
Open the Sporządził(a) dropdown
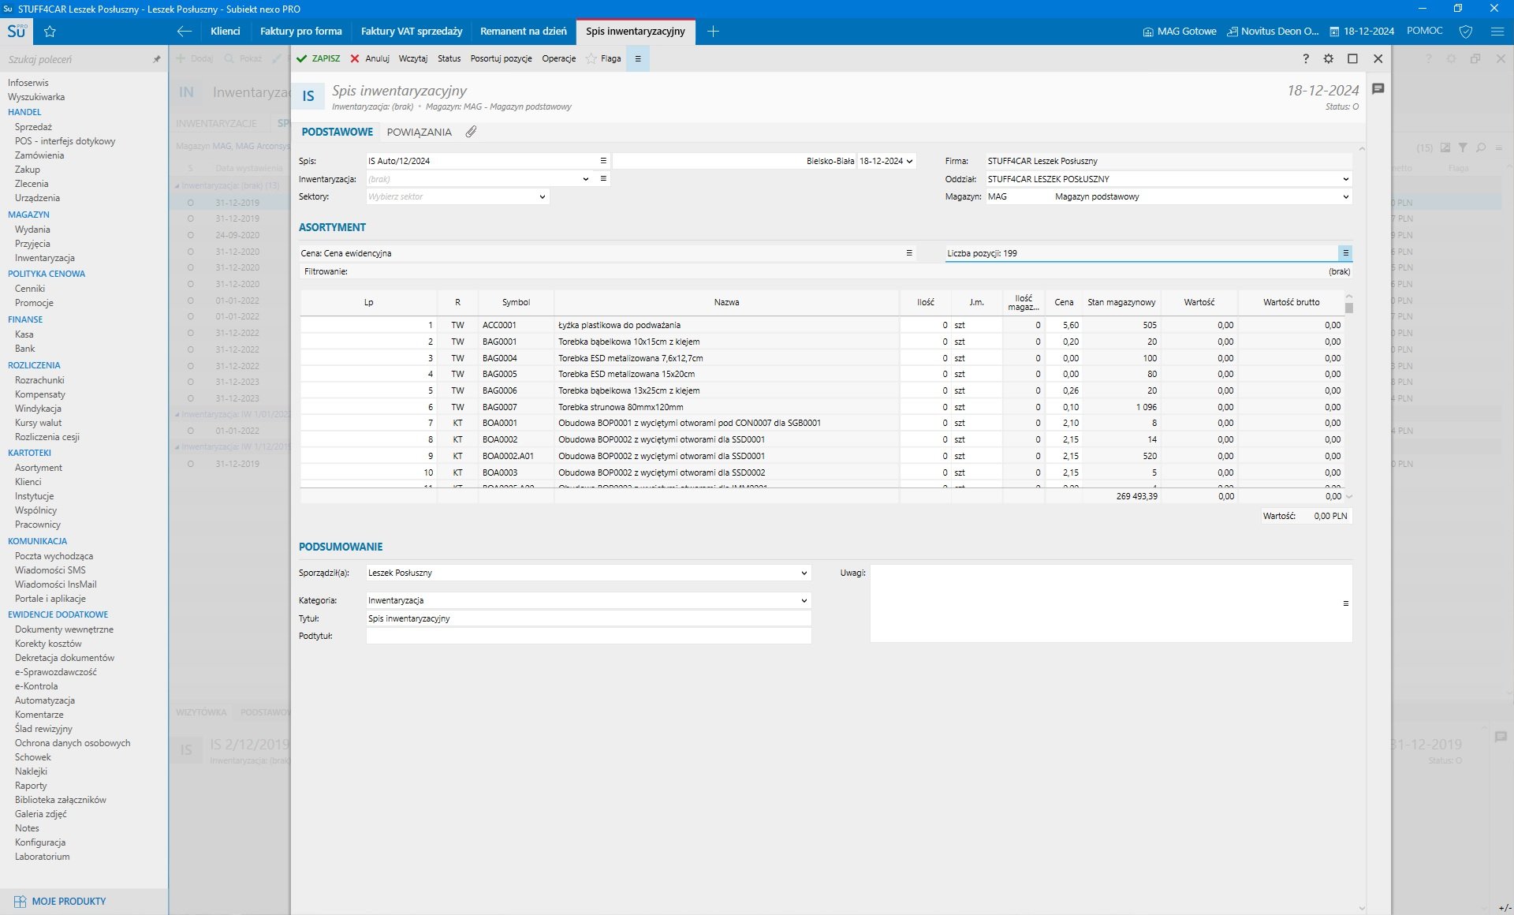[804, 573]
